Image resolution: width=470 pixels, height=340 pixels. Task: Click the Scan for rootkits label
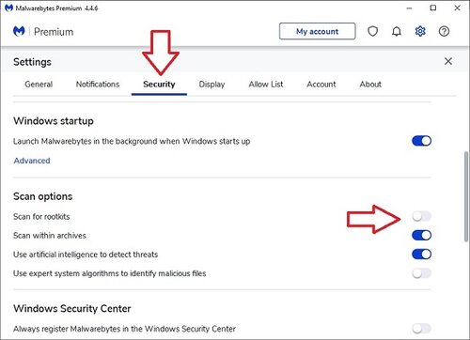click(x=41, y=217)
